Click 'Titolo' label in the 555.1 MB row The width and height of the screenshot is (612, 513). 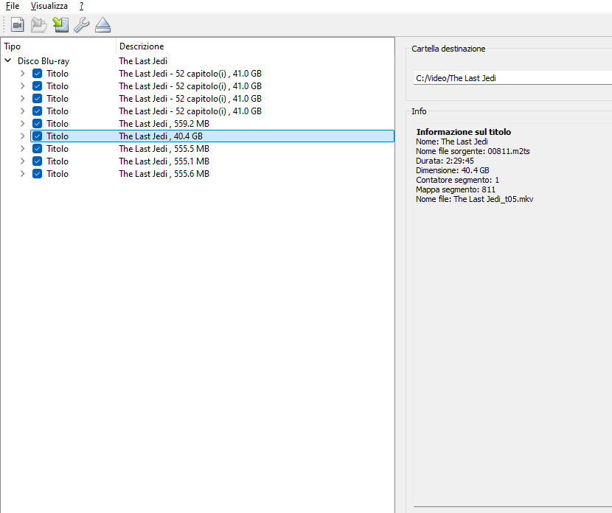tap(58, 161)
